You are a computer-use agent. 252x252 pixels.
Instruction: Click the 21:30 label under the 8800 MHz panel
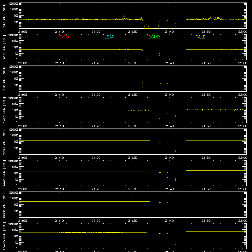coord(133,221)
